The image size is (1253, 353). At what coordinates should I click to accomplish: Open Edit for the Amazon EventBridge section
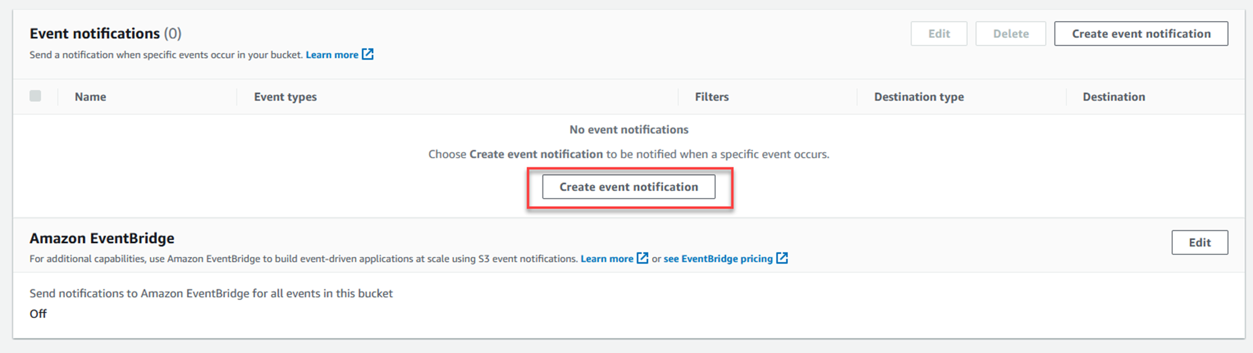[x=1199, y=243]
